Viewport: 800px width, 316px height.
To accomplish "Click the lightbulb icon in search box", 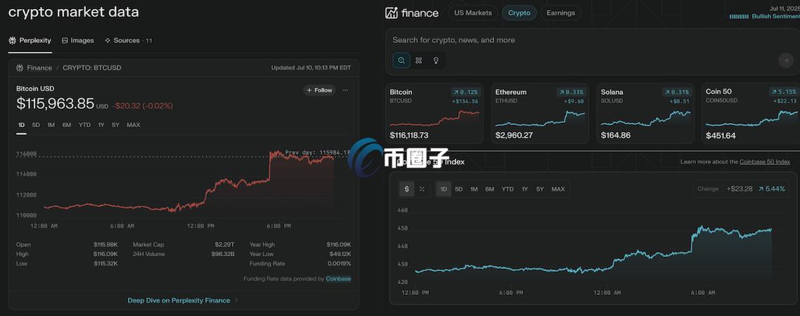I will click(436, 60).
